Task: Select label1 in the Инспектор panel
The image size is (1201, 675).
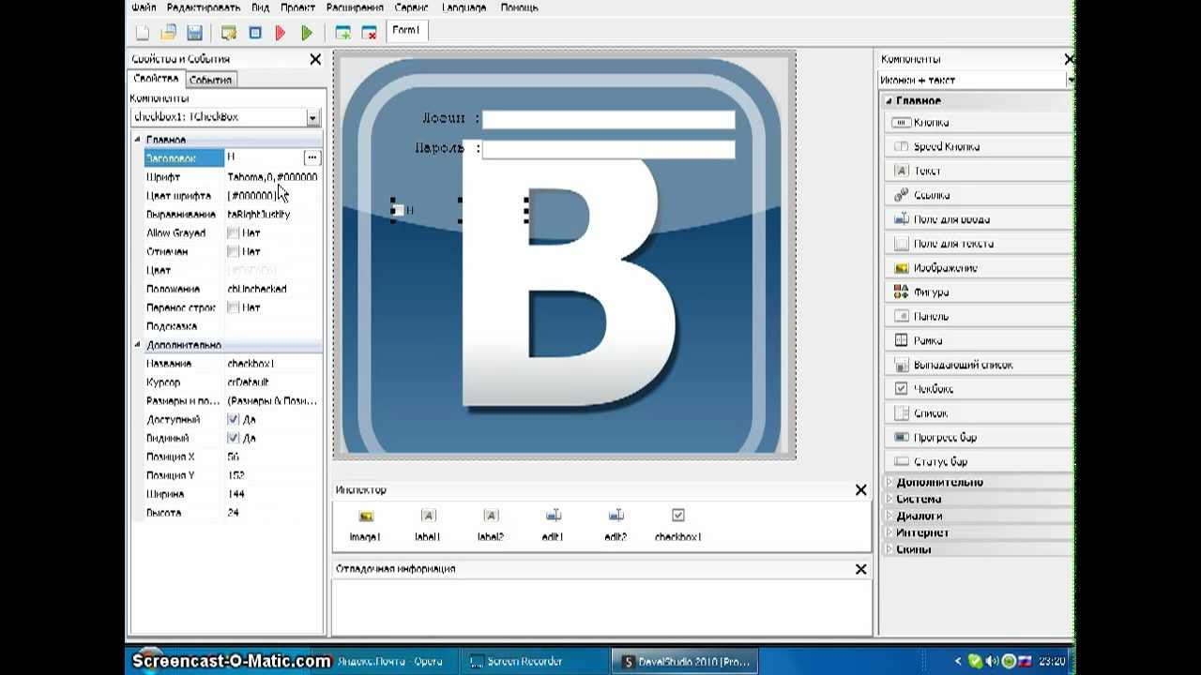Action: click(x=428, y=525)
